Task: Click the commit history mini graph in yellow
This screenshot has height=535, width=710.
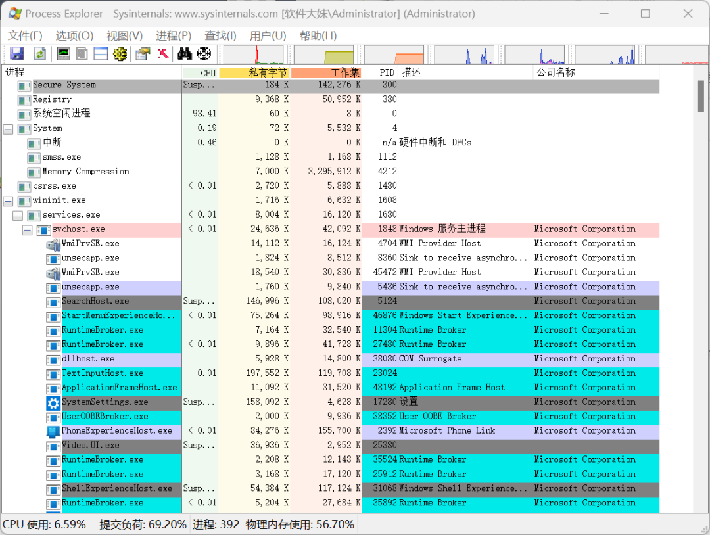Action: tap(323, 55)
